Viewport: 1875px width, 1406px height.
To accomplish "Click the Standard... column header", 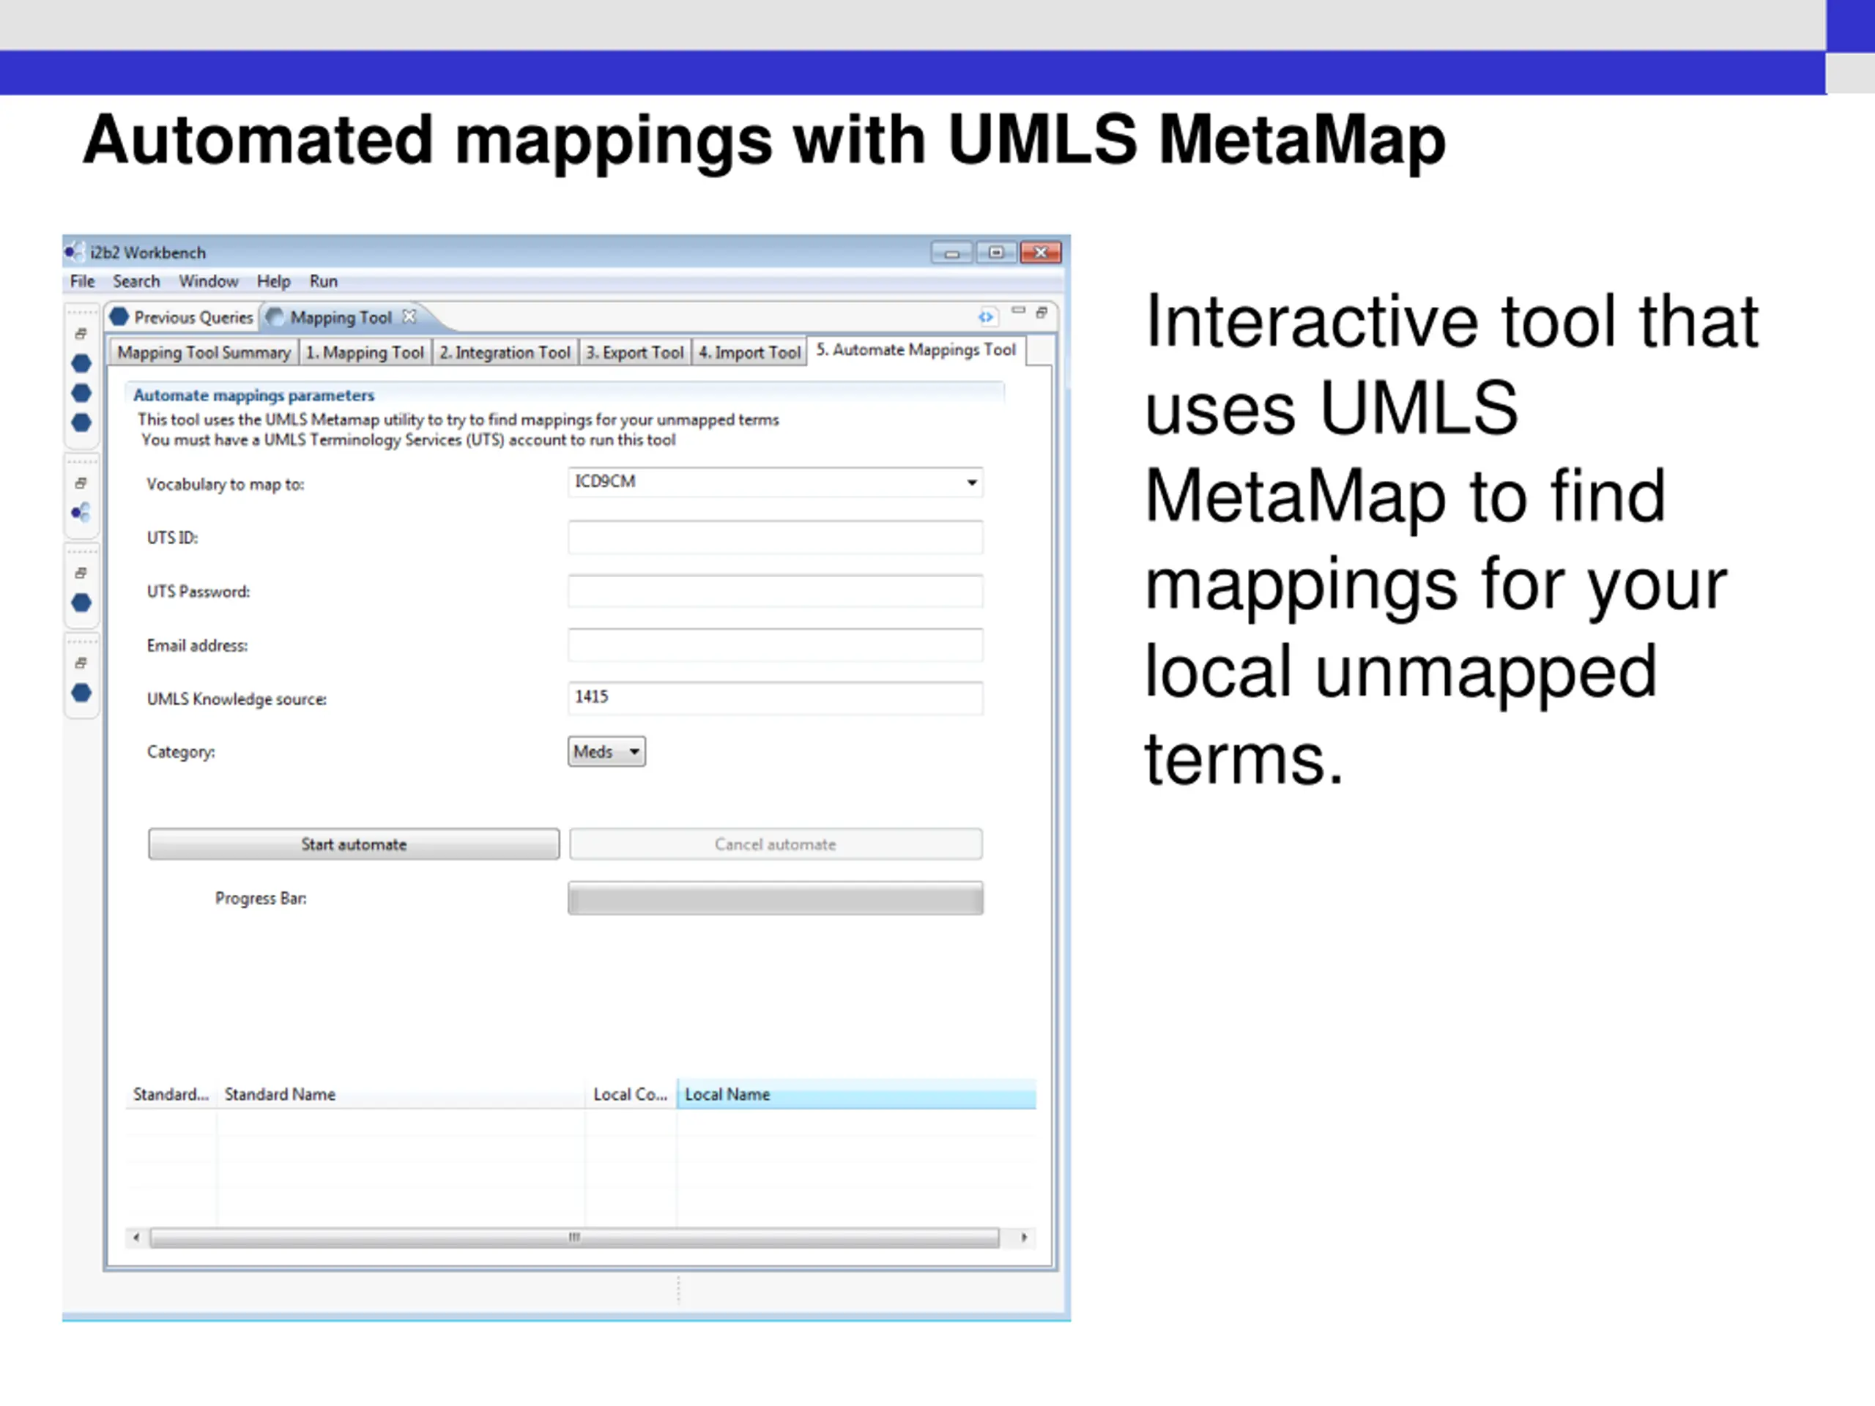I will click(x=171, y=1094).
